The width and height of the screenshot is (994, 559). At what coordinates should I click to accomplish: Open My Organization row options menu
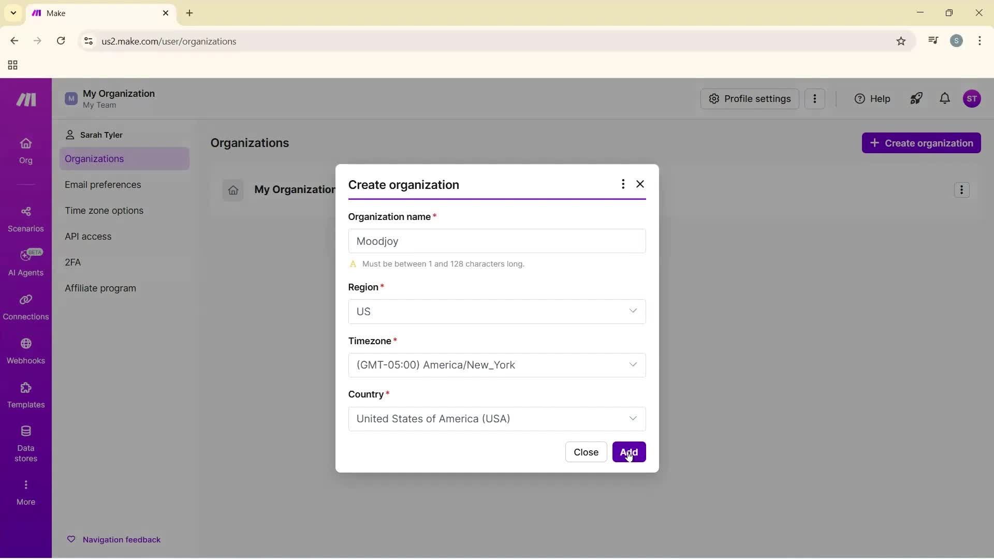pyautogui.click(x=962, y=190)
